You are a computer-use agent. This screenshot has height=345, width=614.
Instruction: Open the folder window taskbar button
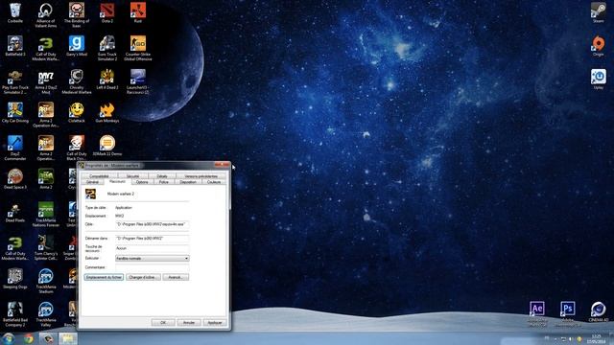click(x=68, y=338)
